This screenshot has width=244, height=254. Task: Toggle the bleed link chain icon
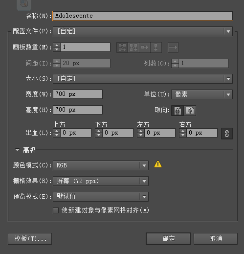(227, 134)
